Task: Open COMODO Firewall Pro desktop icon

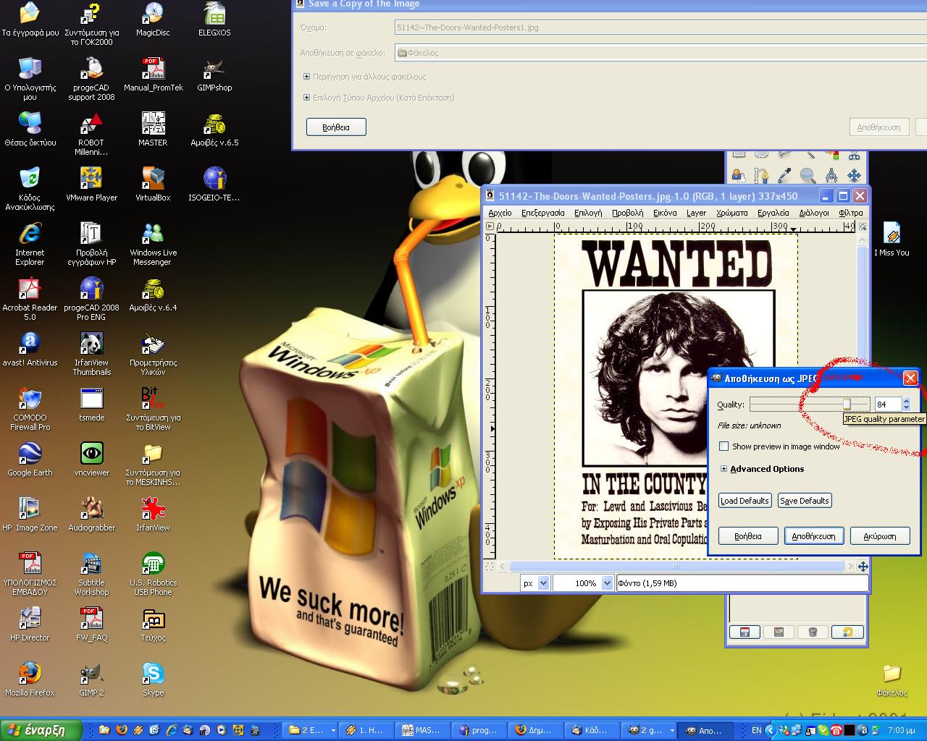Action: pos(30,409)
